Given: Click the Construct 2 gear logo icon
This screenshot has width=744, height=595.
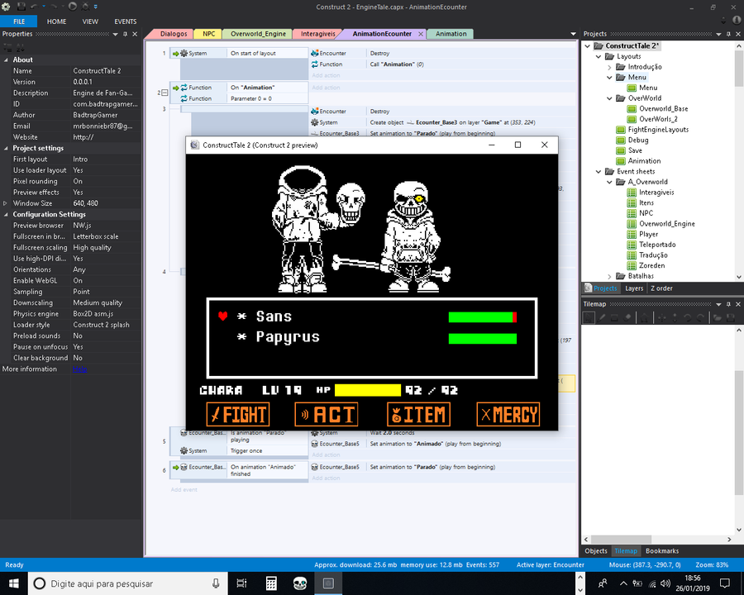Looking at the screenshot, I should [6, 7].
